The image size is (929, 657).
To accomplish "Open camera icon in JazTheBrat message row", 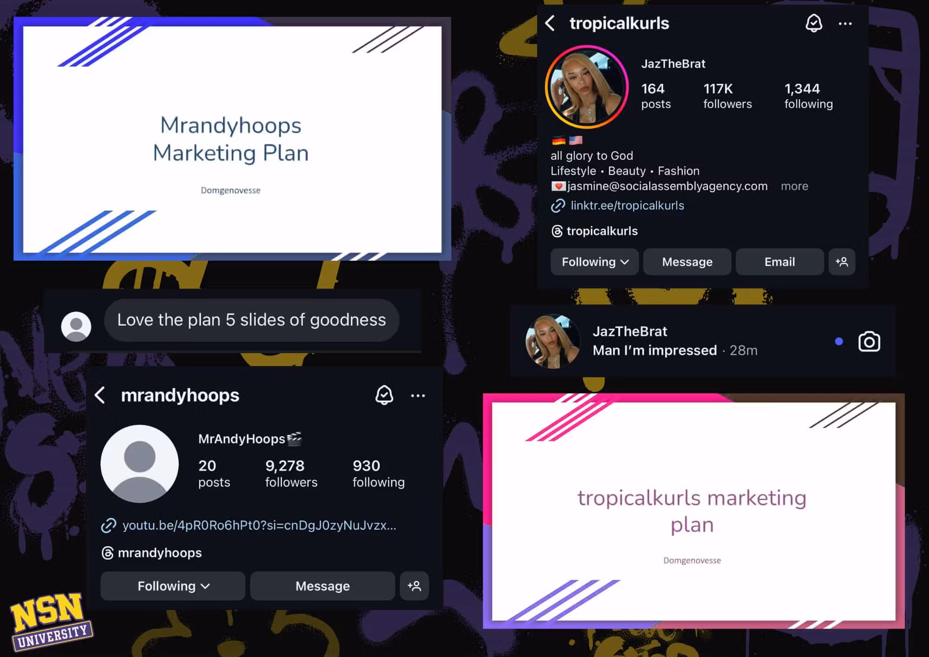I will tap(869, 342).
